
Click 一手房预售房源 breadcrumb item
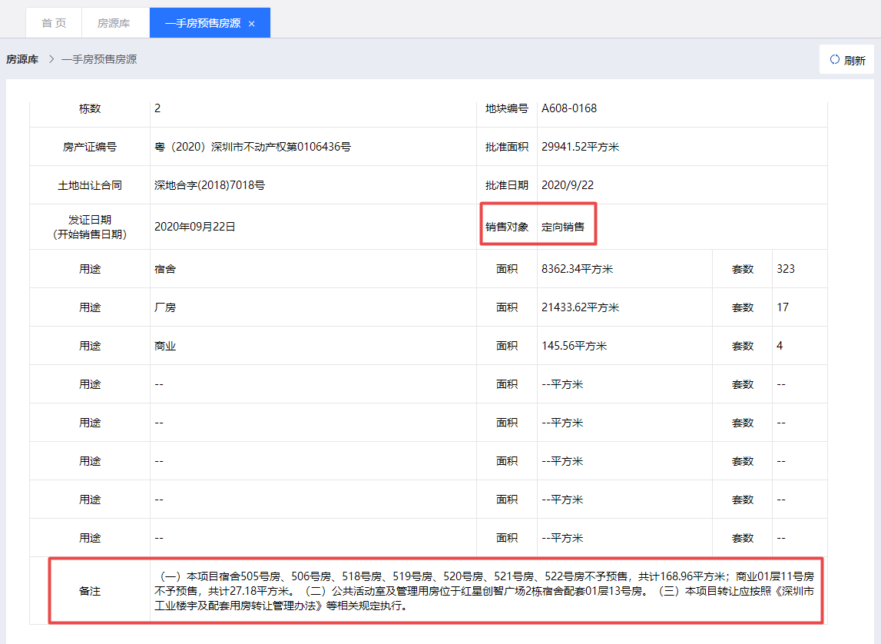(99, 60)
